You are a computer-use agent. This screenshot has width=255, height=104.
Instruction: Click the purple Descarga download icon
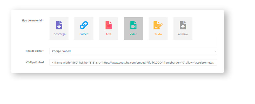point(59,25)
